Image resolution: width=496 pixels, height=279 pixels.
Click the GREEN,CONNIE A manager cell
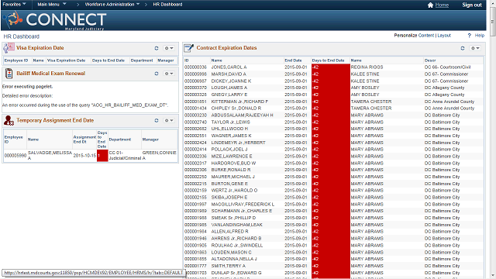[159, 155]
